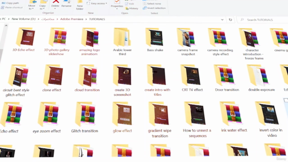The height and width of the screenshot is (162, 288).
Task: Navigate to Adobe Premiere breadcrumb
Action: pos(72,19)
